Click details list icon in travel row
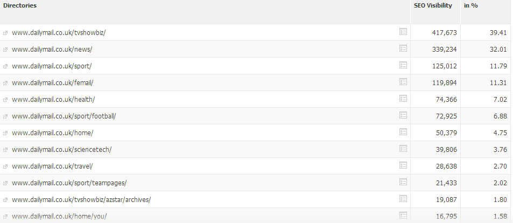This screenshot has height=223, width=513. [x=403, y=165]
